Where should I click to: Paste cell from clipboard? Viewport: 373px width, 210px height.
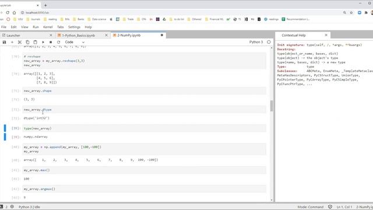(x=35, y=42)
